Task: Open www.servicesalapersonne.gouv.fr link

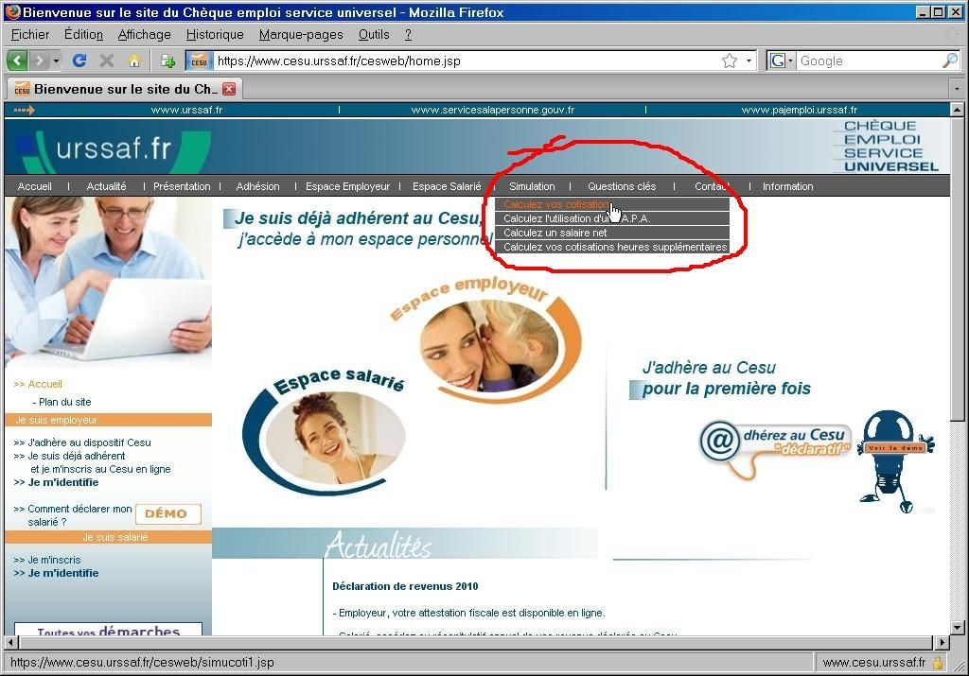Action: pyautogui.click(x=492, y=110)
